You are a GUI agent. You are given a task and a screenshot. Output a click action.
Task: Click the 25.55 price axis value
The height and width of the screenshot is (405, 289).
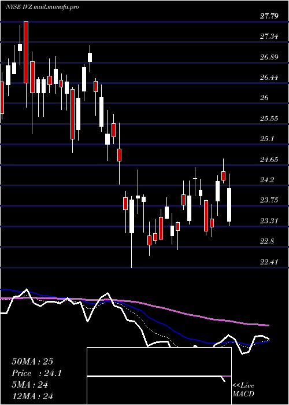(269, 119)
